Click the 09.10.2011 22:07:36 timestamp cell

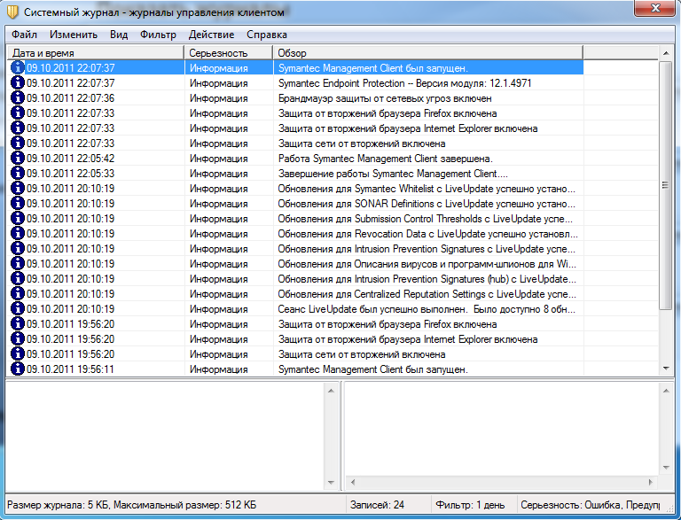[70, 98]
